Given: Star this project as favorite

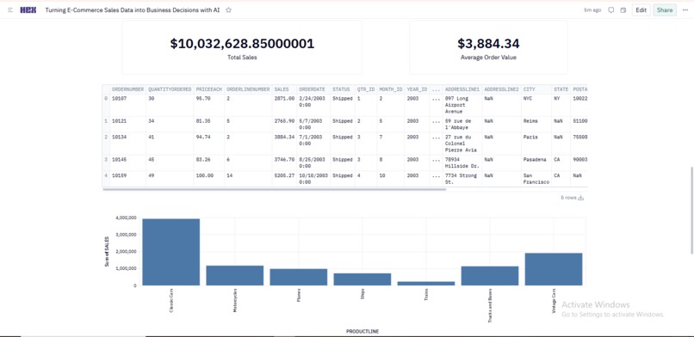Looking at the screenshot, I should (228, 10).
